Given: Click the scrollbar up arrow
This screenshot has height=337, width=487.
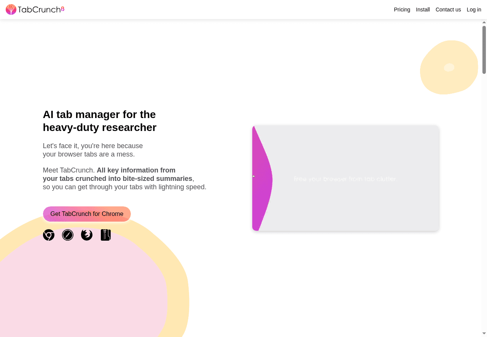Looking at the screenshot, I should [484, 22].
